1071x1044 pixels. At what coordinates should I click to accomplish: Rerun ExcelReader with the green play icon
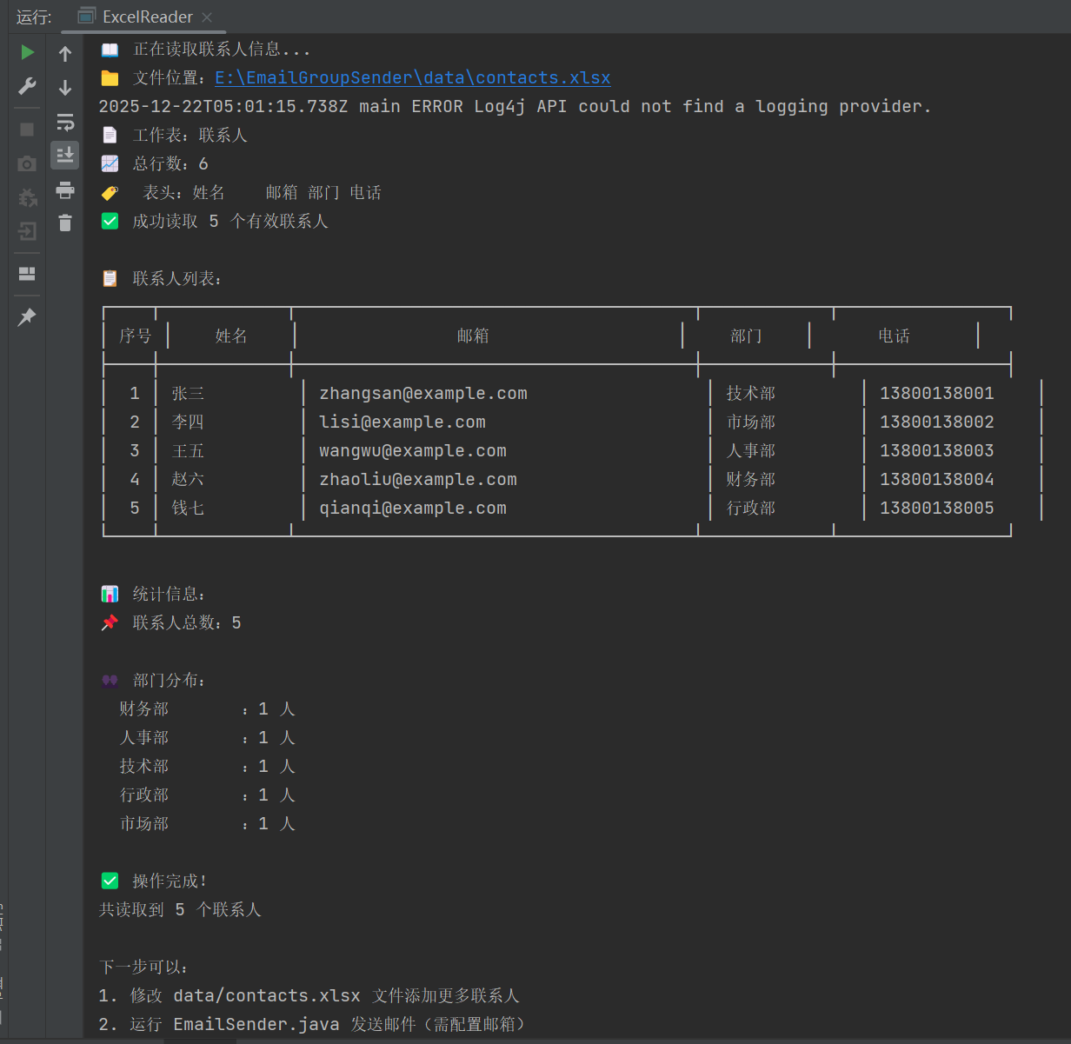(x=27, y=52)
